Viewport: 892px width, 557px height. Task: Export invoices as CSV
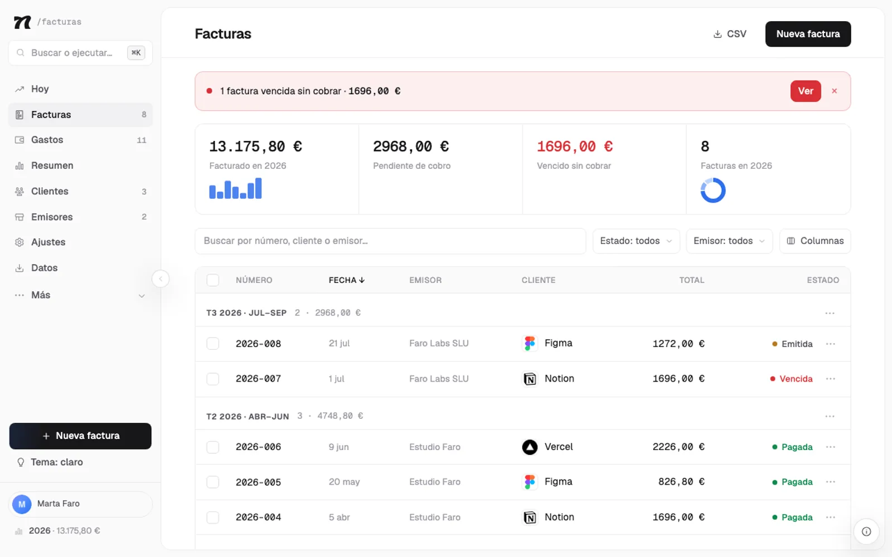point(730,34)
